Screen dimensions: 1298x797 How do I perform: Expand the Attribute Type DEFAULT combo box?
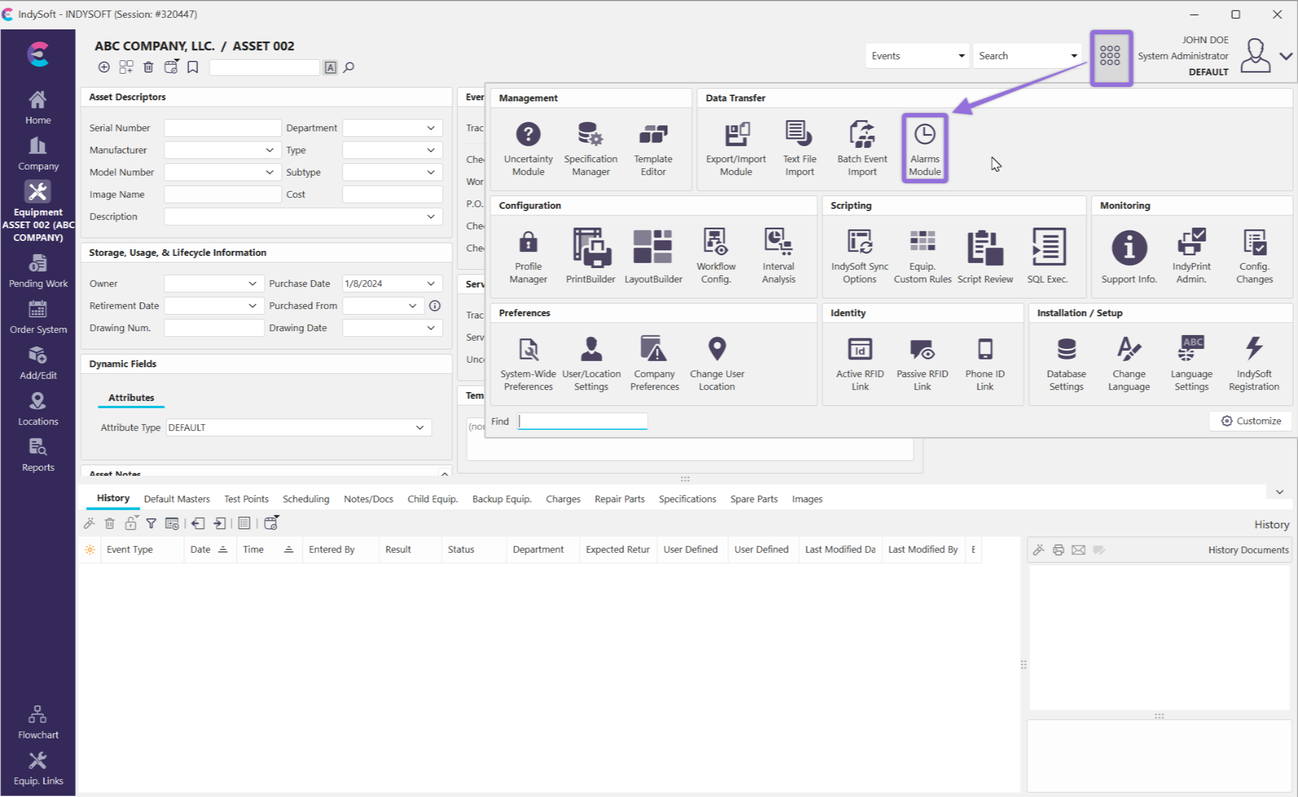(419, 428)
